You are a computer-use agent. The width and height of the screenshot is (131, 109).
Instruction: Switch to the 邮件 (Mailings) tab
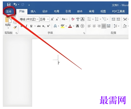point(80,11)
